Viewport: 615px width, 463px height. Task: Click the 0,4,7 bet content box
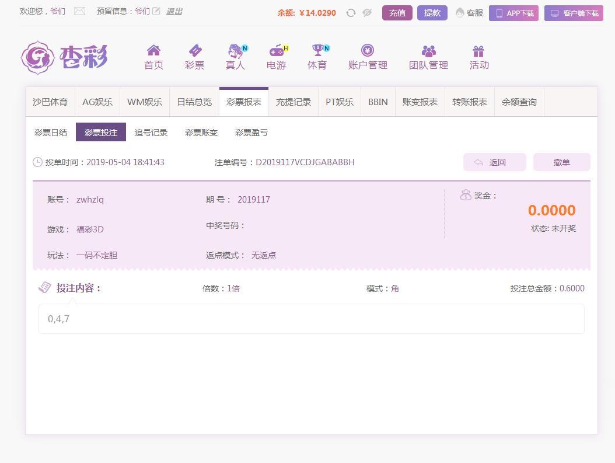pyautogui.click(x=311, y=319)
